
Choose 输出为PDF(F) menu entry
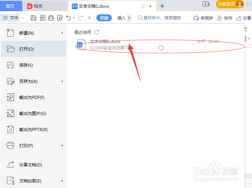point(34,97)
